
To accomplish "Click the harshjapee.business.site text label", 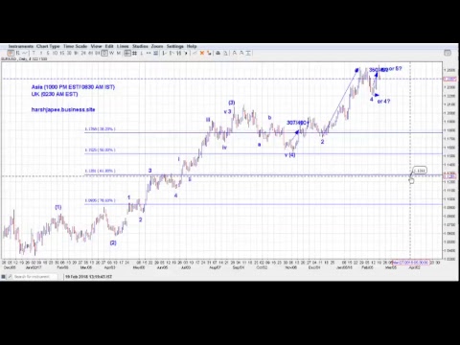I will coord(63,109).
